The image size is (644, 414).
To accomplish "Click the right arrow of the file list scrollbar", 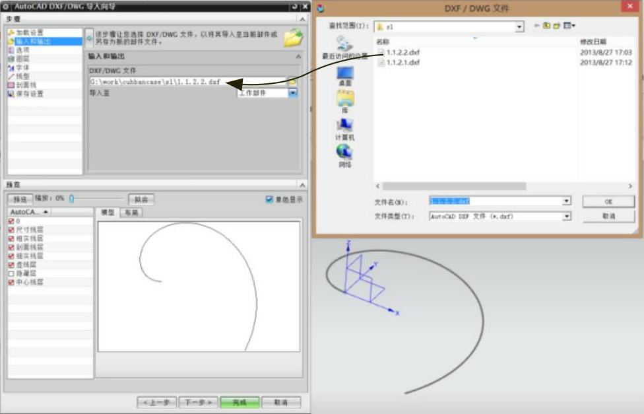I will (x=630, y=186).
